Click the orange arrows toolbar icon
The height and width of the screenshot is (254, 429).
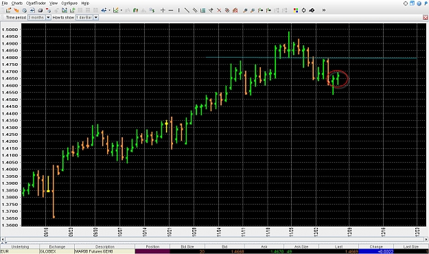tap(16, 10)
